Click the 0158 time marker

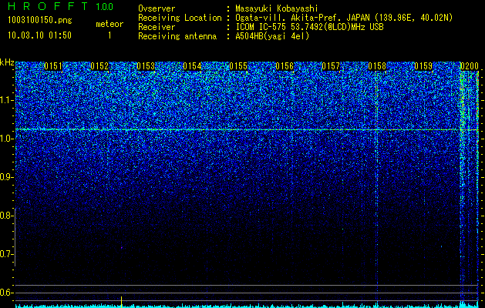[x=377, y=66]
